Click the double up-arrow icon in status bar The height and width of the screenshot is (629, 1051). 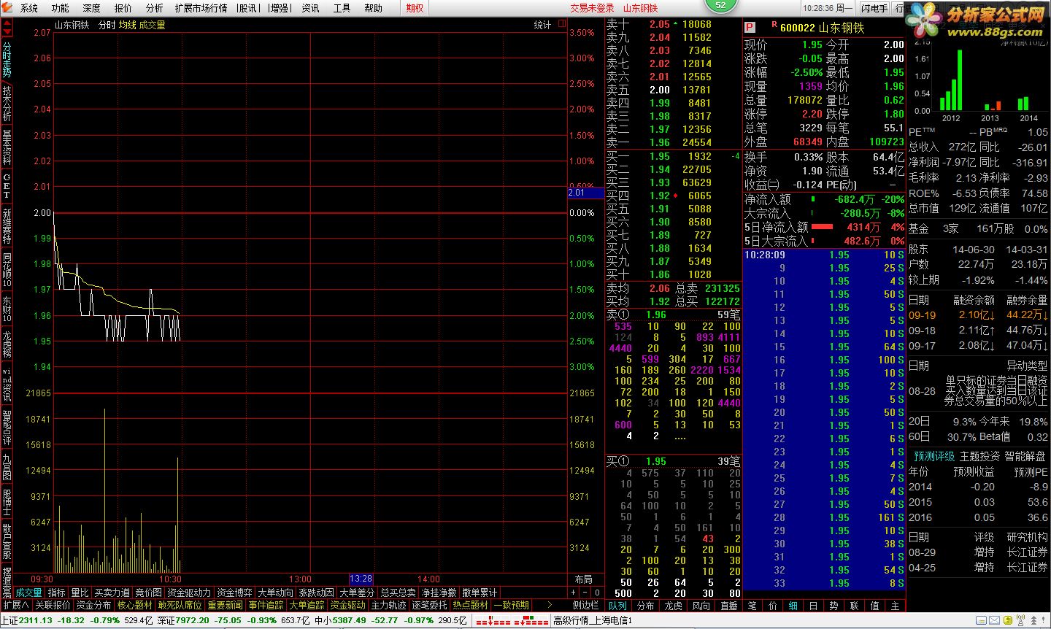click(x=1033, y=621)
